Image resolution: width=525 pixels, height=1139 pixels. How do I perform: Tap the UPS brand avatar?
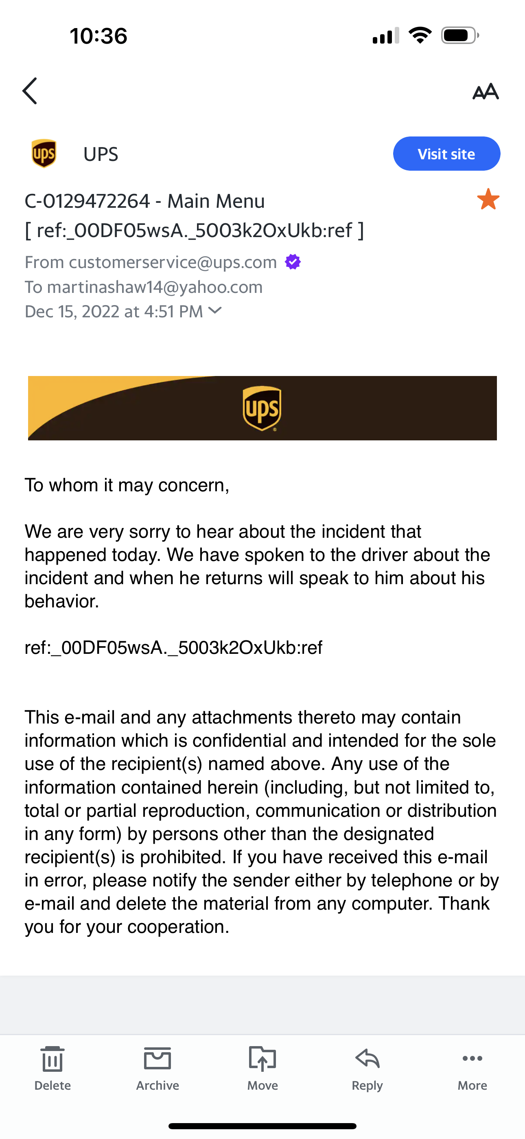pyautogui.click(x=44, y=154)
